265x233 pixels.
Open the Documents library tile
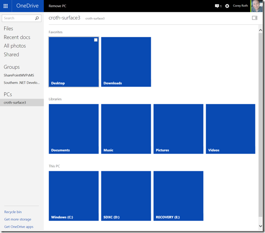[x=74, y=129]
